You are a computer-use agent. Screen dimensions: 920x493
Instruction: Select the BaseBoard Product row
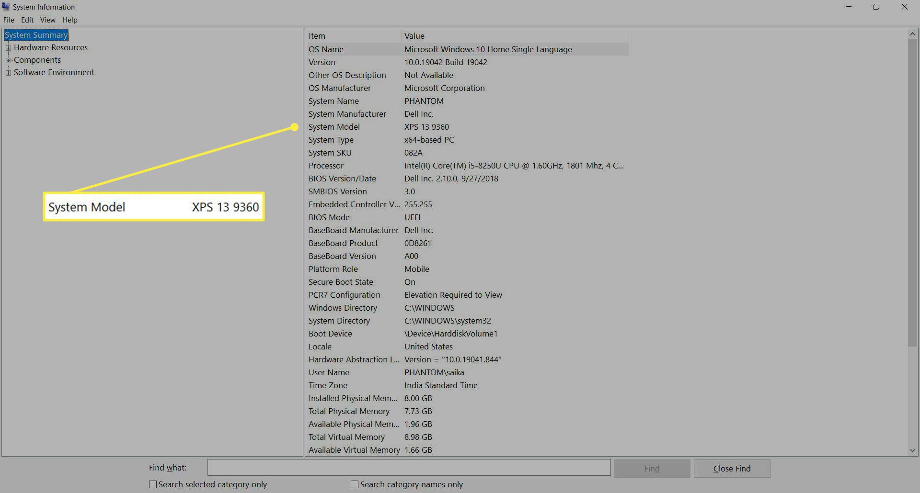click(x=467, y=243)
